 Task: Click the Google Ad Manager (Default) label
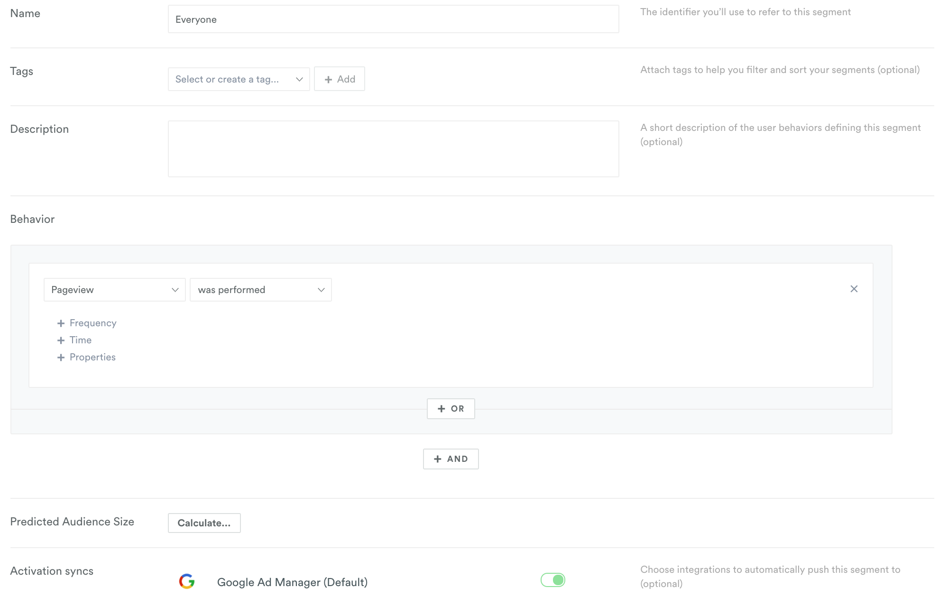(x=293, y=582)
